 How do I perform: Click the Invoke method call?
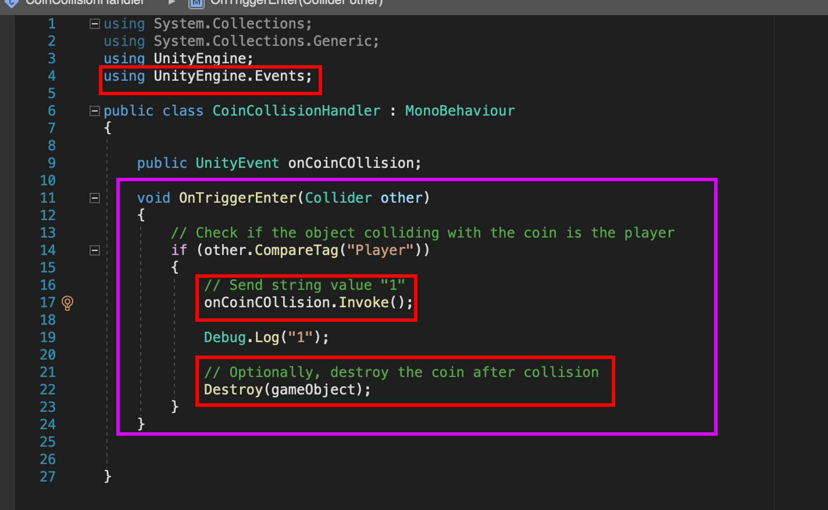tap(363, 303)
